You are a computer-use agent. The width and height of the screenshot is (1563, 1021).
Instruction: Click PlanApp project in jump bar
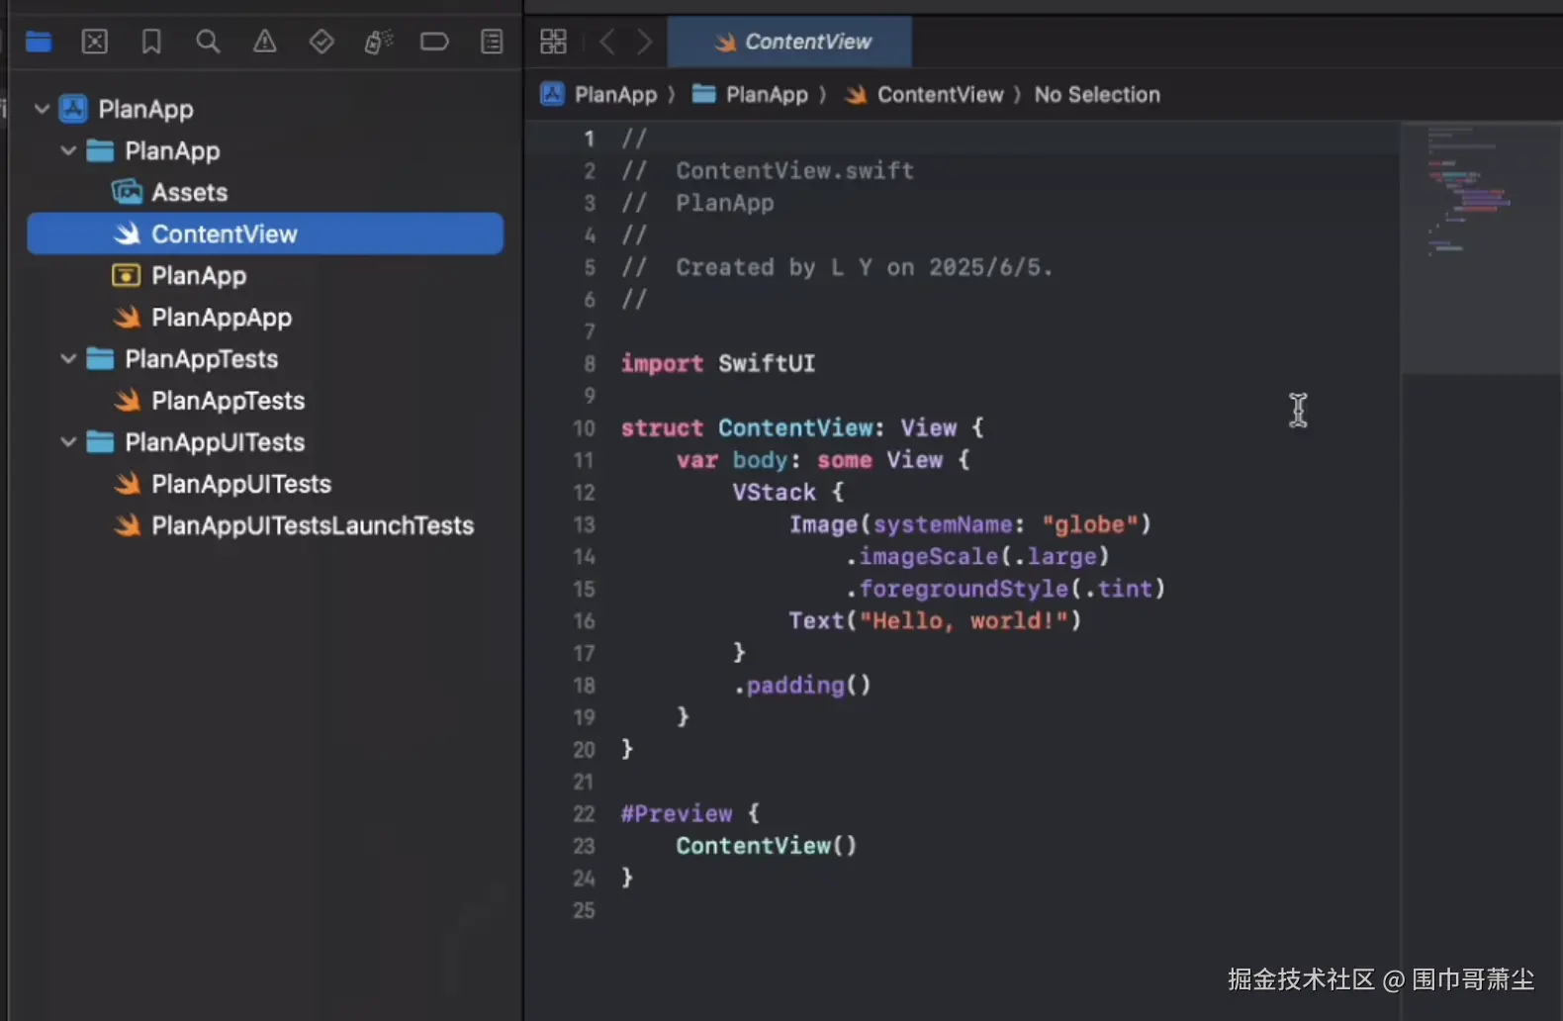(x=598, y=95)
